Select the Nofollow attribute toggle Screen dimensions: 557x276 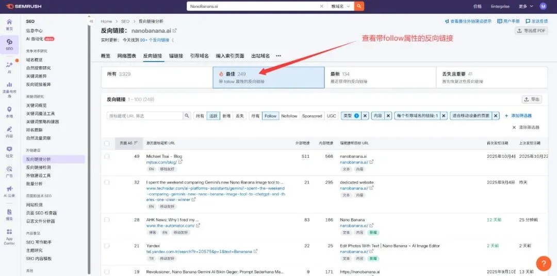[289, 116]
